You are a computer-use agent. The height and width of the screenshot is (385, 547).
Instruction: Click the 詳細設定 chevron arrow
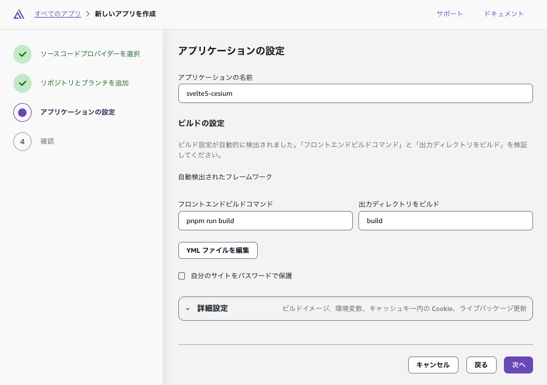click(x=187, y=309)
